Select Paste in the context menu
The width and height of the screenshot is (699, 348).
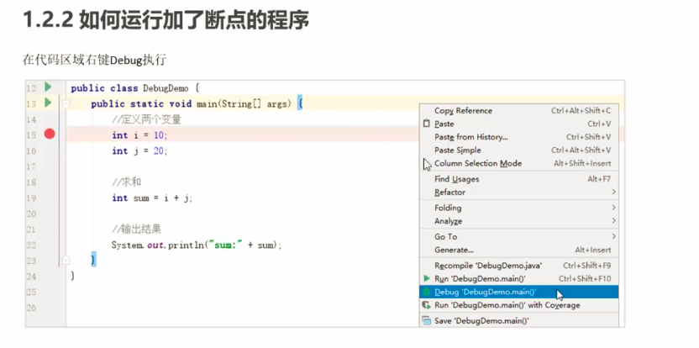pyautogui.click(x=519, y=124)
